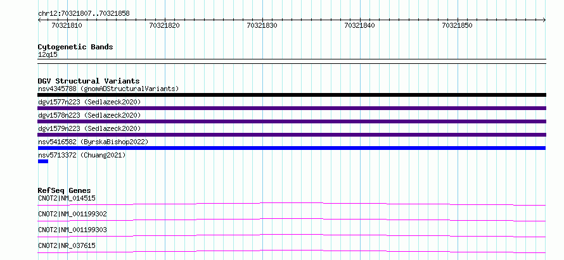This screenshot has width=564, height=260.
Task: Open variant dgv1579n223 Sedlazeck2020 label
Action: [x=89, y=128]
